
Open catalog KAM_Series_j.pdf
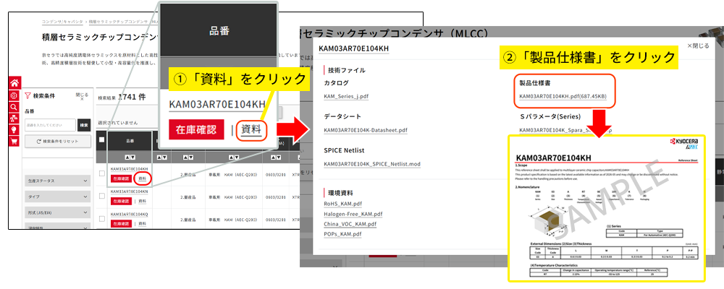pos(346,96)
